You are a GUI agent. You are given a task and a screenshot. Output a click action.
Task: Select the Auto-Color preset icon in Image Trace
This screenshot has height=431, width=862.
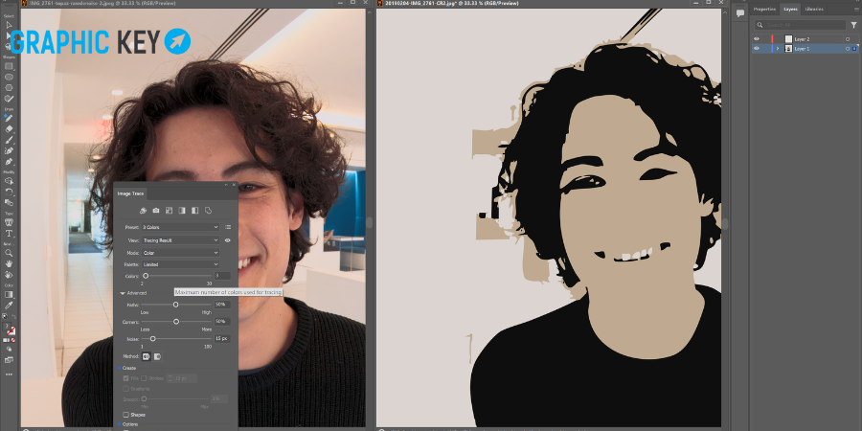pos(143,211)
